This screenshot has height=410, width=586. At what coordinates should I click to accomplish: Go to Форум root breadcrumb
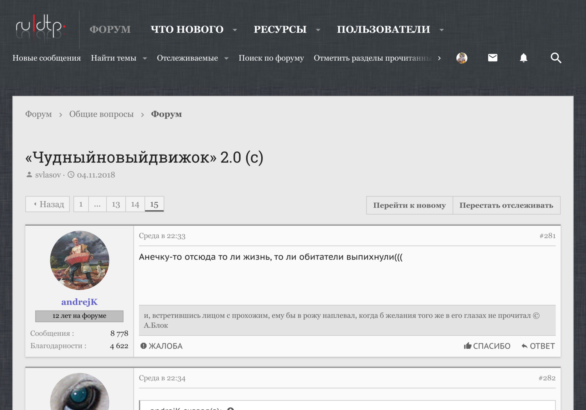(38, 114)
